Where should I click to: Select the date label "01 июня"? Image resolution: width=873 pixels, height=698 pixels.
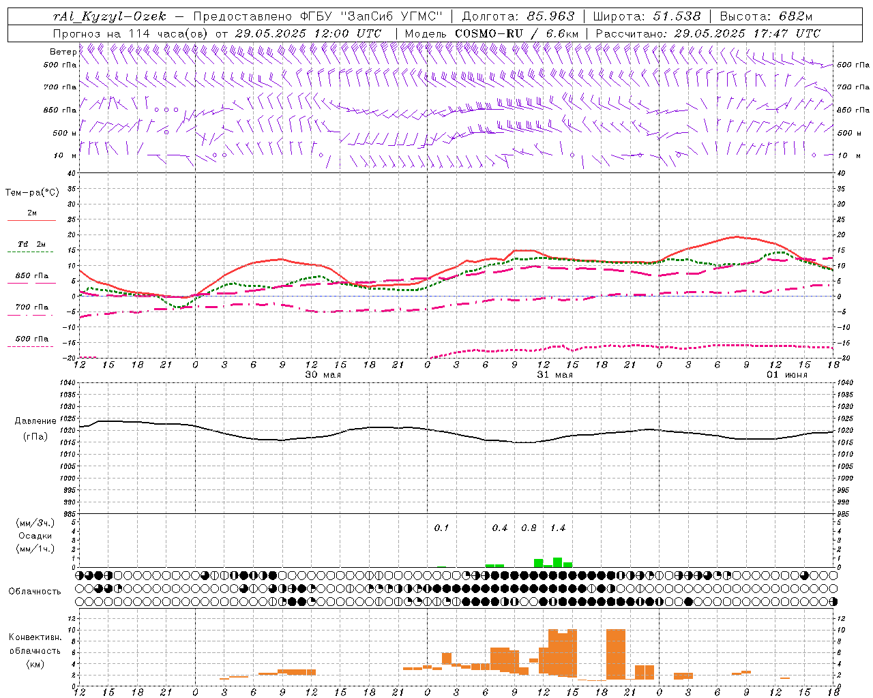click(x=787, y=375)
